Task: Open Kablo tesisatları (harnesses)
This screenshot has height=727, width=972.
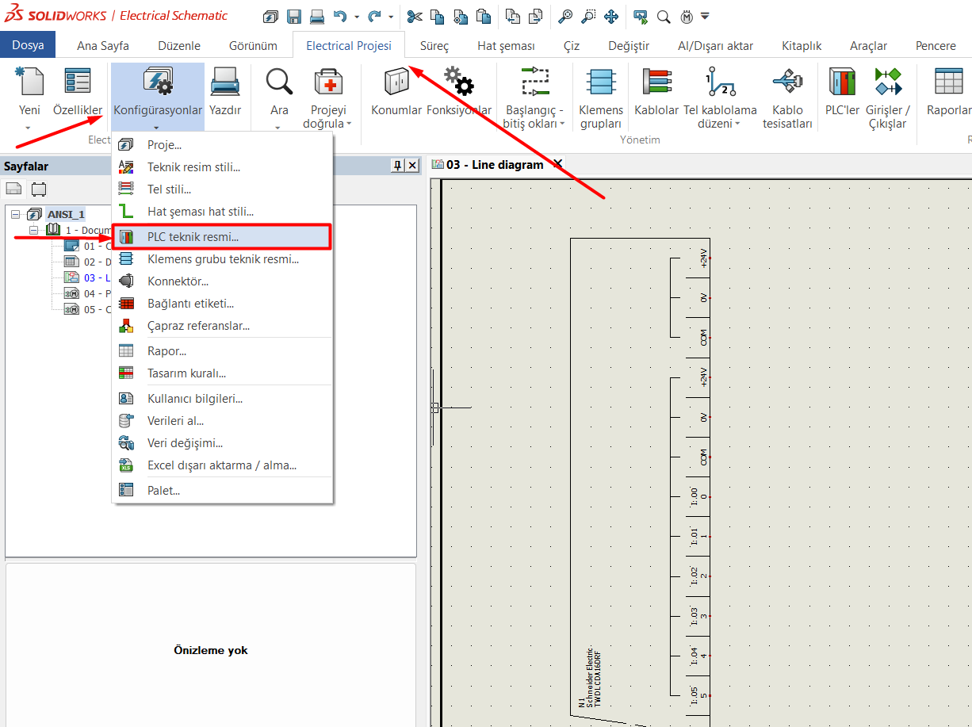Action: (x=787, y=98)
